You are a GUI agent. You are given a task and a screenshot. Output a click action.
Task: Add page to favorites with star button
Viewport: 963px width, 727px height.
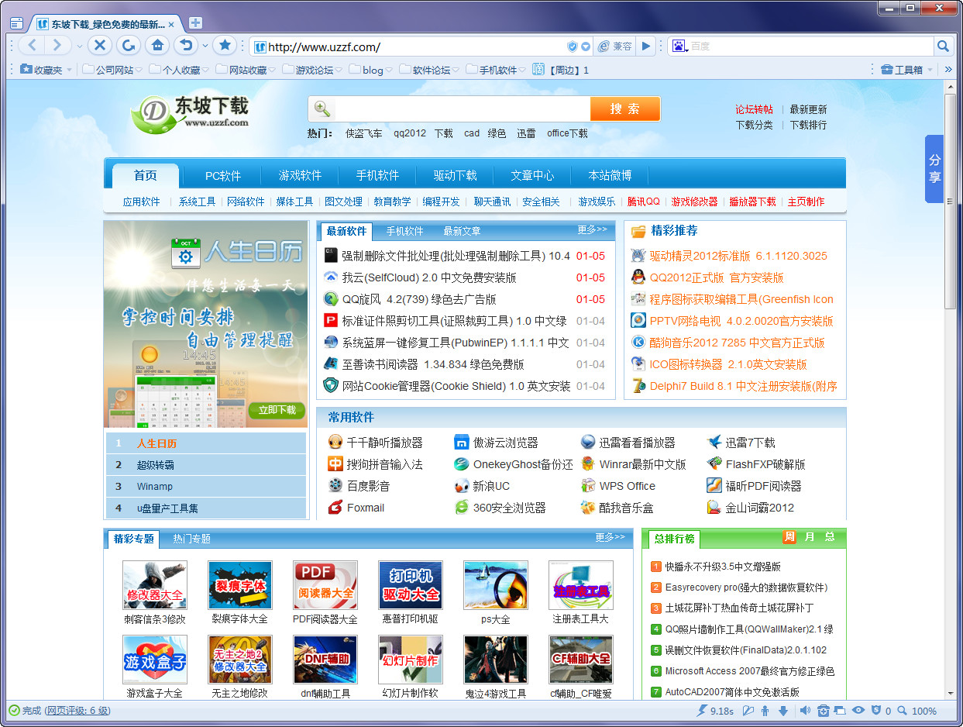pyautogui.click(x=225, y=46)
